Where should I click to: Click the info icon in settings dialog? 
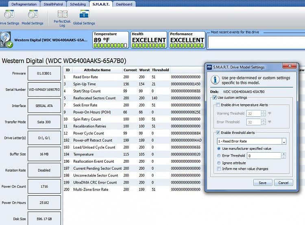[x=215, y=80]
